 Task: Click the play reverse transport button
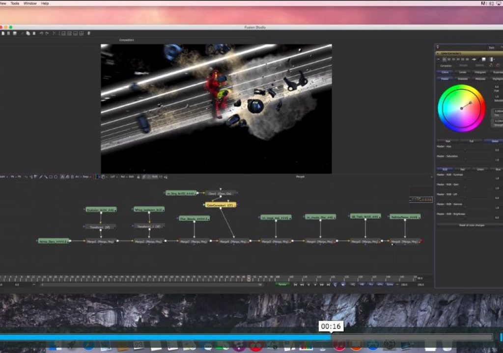(308, 284)
